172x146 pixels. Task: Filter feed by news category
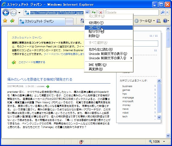(125, 109)
